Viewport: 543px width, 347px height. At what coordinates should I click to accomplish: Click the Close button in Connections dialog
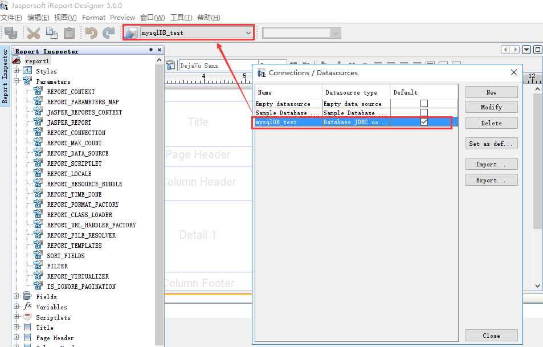(x=491, y=336)
